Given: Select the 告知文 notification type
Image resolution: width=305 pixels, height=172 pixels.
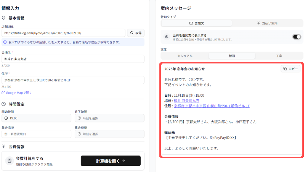Looking at the screenshot, I should pyautogui.click(x=196, y=23).
